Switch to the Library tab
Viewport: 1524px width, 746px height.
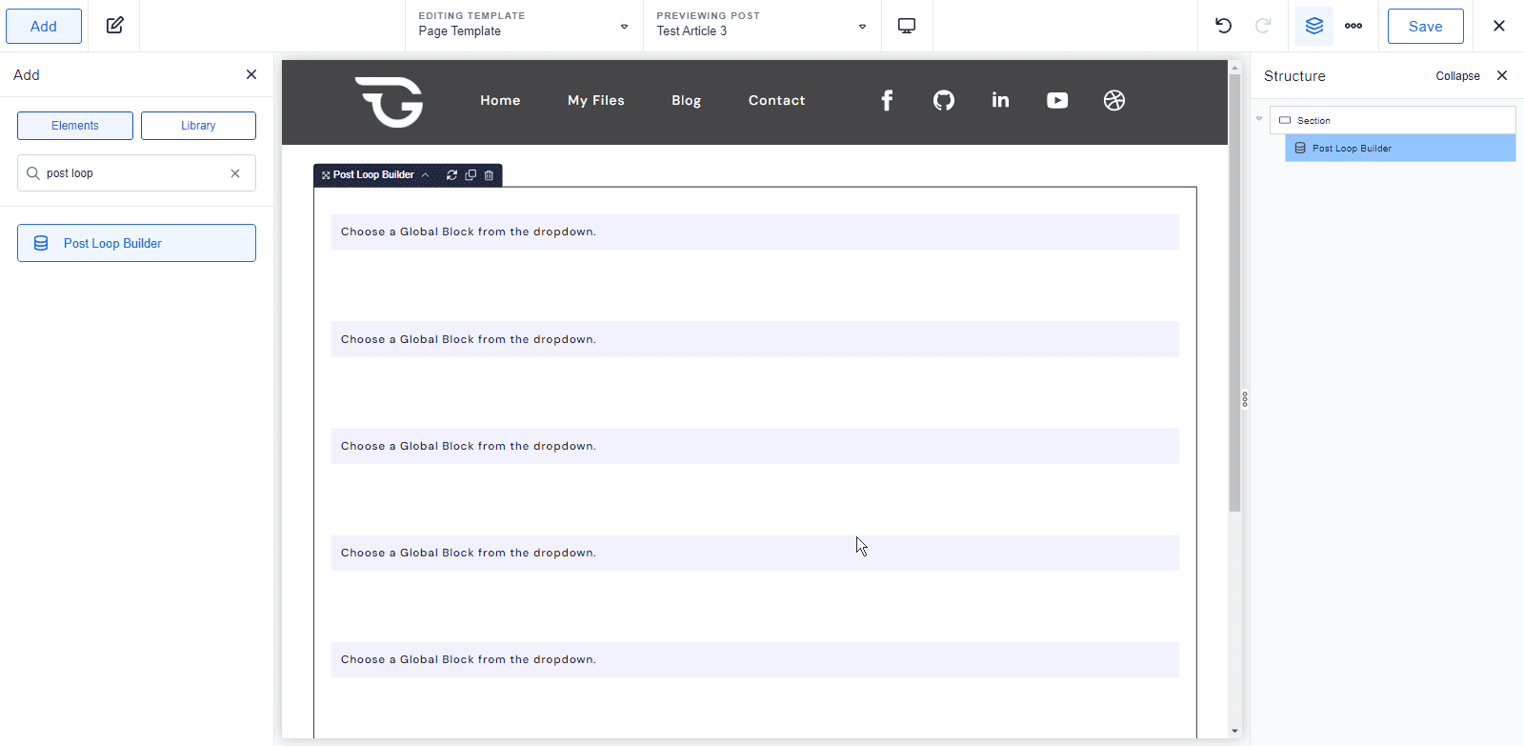(x=198, y=126)
